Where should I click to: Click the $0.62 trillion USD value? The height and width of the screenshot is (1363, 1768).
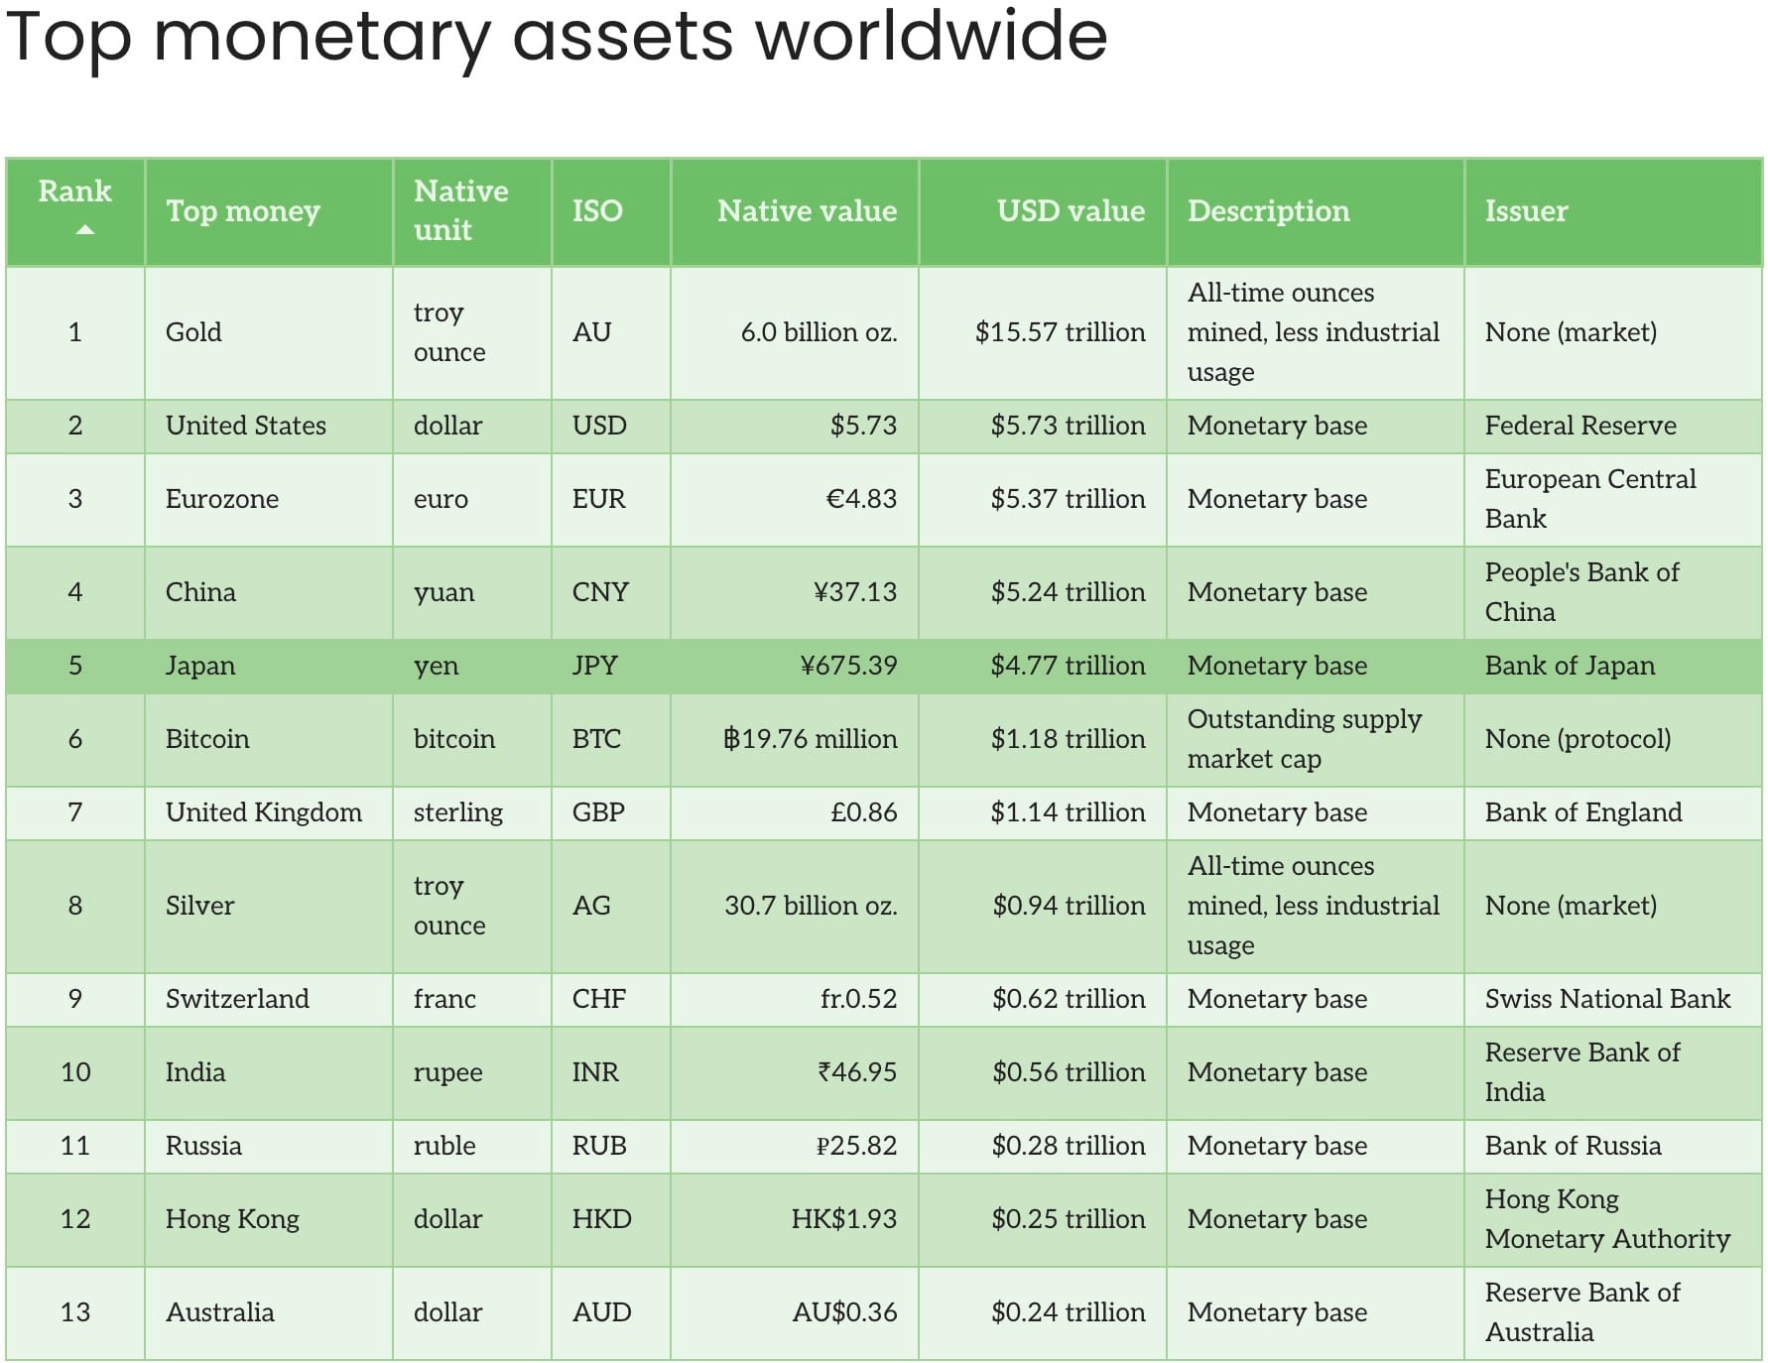coord(1069,999)
